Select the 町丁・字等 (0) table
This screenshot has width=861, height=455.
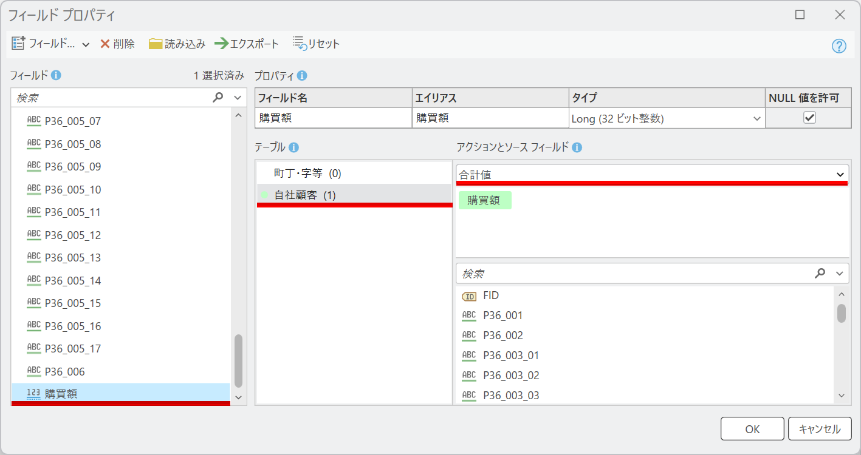point(307,174)
